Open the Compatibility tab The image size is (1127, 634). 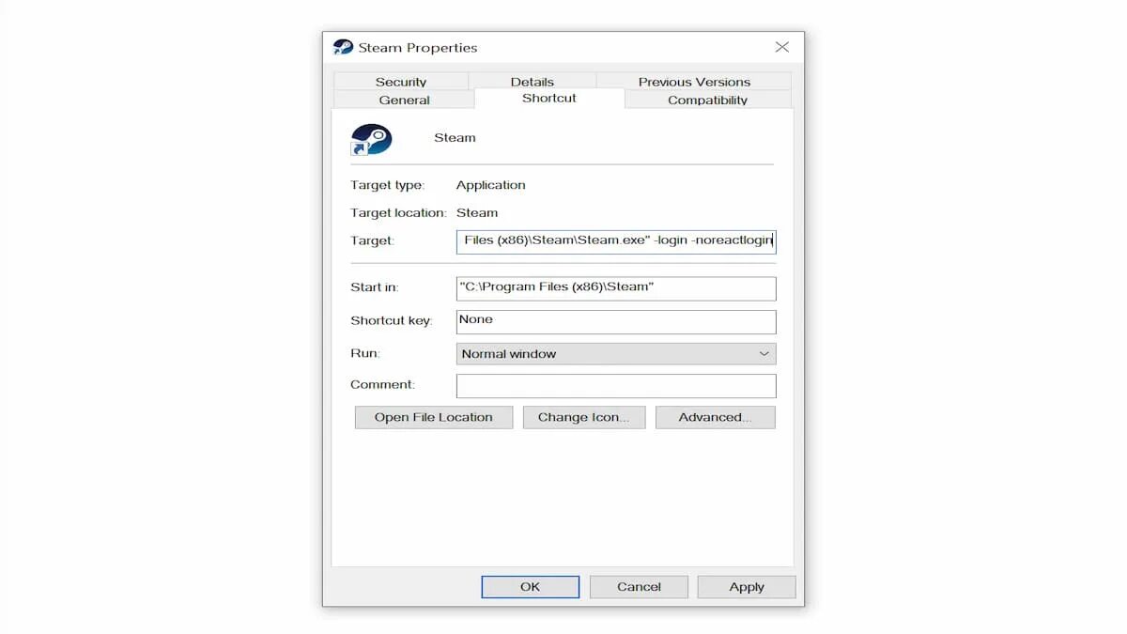pos(707,100)
